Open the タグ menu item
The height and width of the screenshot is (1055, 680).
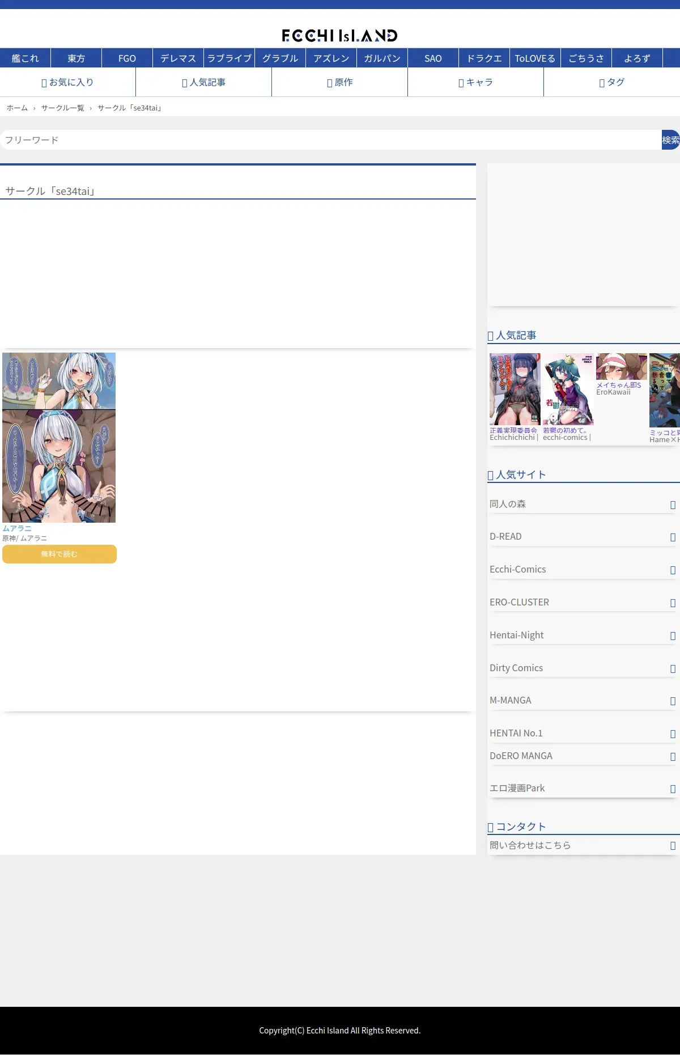click(612, 82)
